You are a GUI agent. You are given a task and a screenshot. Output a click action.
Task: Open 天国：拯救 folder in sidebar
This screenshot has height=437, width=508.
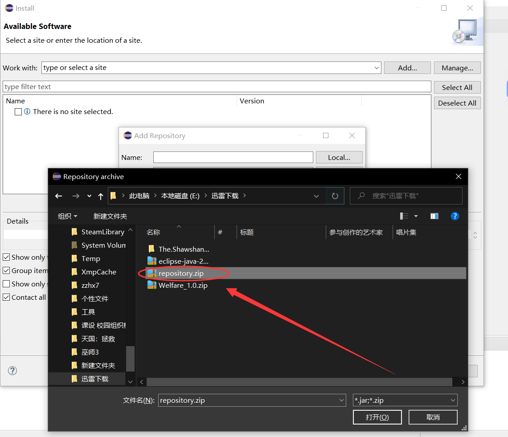point(93,339)
